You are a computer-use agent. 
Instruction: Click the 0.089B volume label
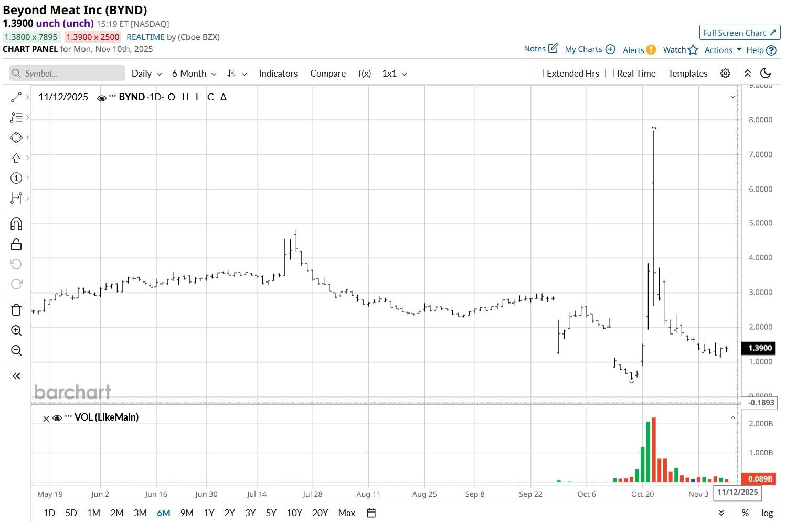pos(759,478)
